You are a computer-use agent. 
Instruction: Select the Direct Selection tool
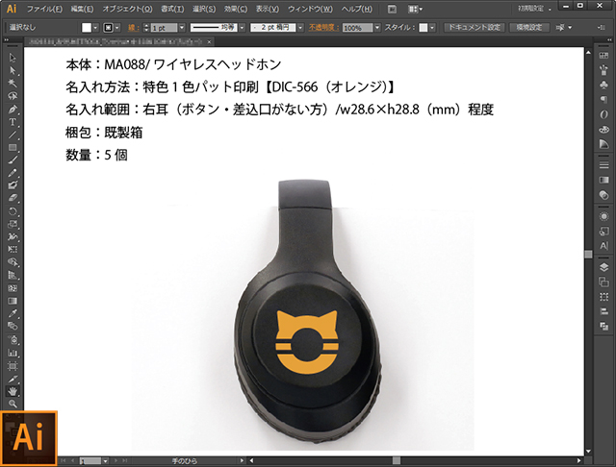pyautogui.click(x=13, y=70)
